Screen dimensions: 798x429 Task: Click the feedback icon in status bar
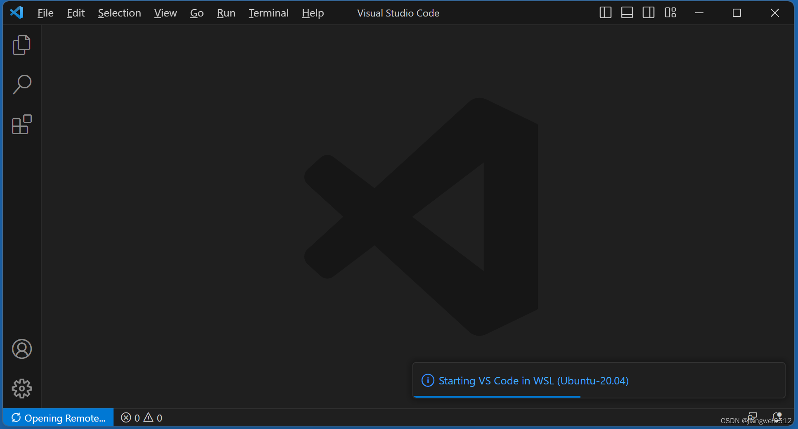[x=753, y=417]
